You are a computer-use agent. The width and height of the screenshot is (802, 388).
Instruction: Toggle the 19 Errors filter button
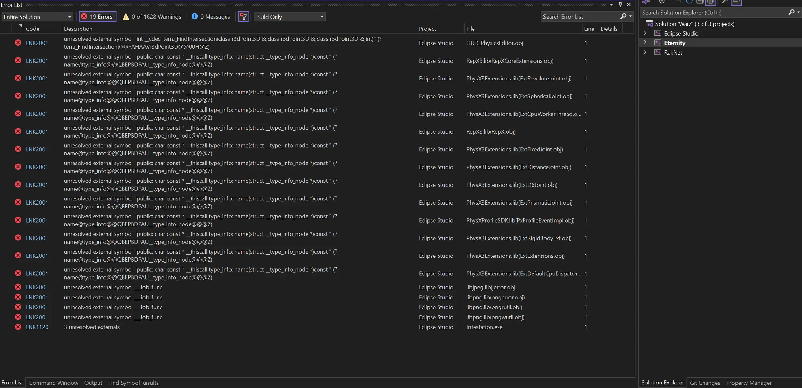point(98,17)
